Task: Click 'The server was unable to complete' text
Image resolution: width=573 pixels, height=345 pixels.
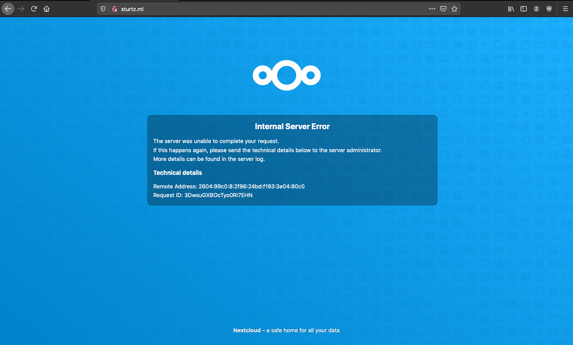Action: pyautogui.click(x=216, y=141)
